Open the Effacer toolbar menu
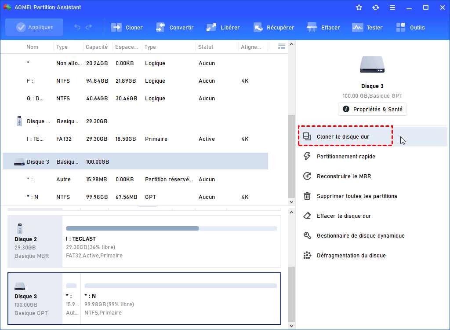Image resolution: width=450 pixels, height=330 pixels. (323, 28)
